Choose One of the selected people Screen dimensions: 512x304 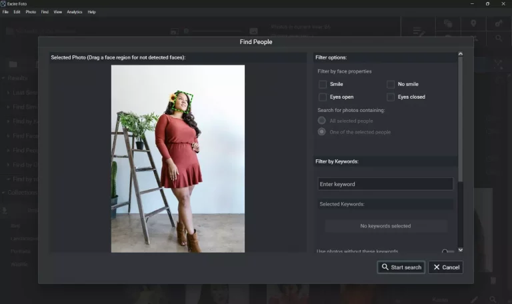(x=321, y=131)
